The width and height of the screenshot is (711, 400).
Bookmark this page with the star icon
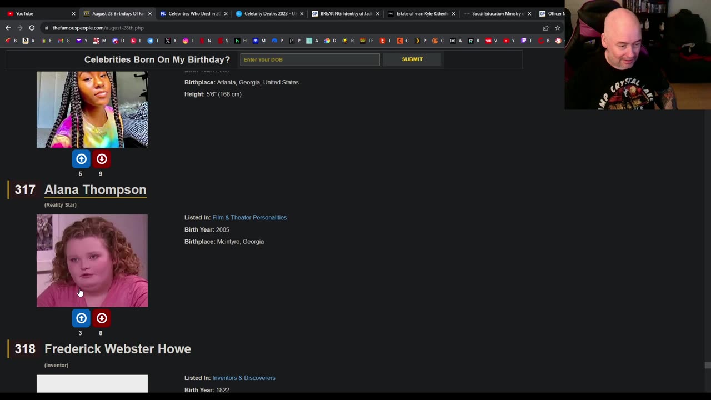[558, 28]
